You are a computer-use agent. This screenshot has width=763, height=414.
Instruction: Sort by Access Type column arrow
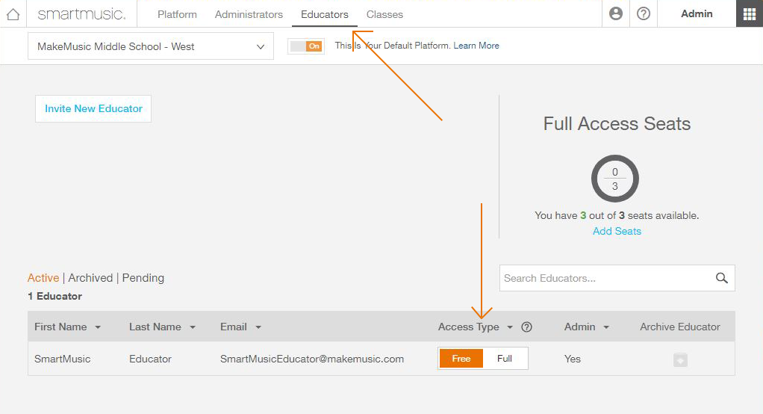510,327
